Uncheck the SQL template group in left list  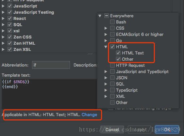coord(10,24)
